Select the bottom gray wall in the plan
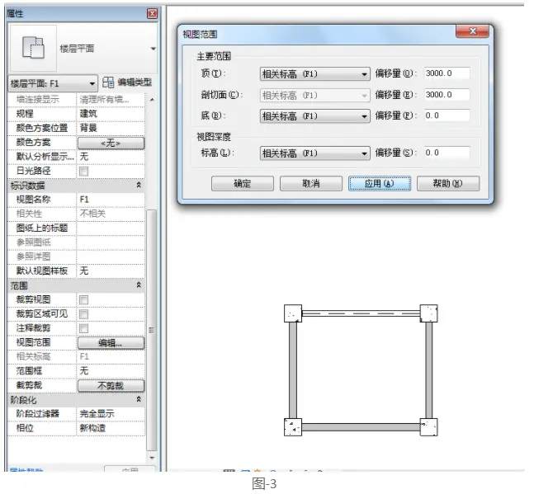Viewport: 534px width, 494px height. 361,427
